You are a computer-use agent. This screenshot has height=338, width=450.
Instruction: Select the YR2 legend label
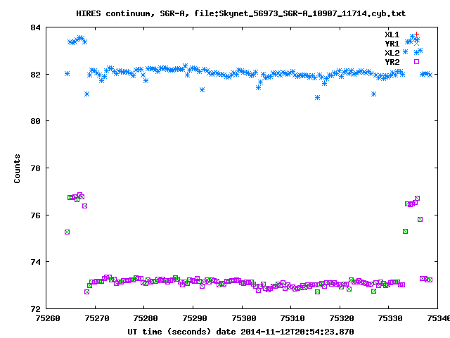point(392,62)
